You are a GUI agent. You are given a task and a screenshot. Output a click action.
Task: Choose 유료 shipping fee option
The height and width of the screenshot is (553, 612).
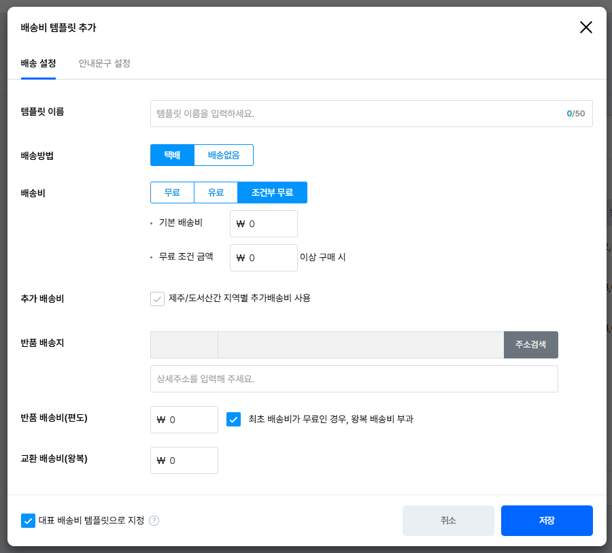point(216,192)
